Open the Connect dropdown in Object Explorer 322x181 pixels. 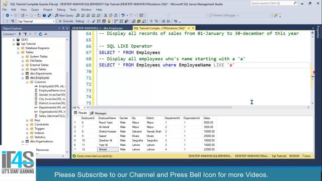[10, 34]
